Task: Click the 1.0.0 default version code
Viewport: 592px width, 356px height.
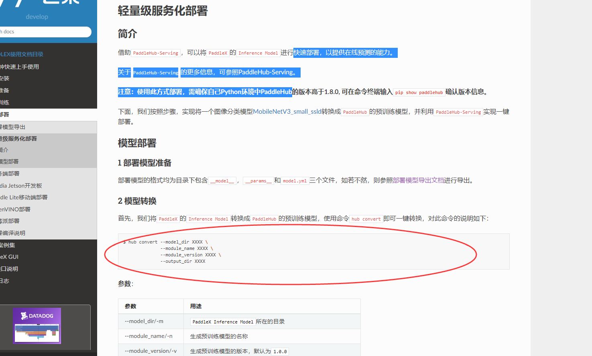Action: coord(280,352)
